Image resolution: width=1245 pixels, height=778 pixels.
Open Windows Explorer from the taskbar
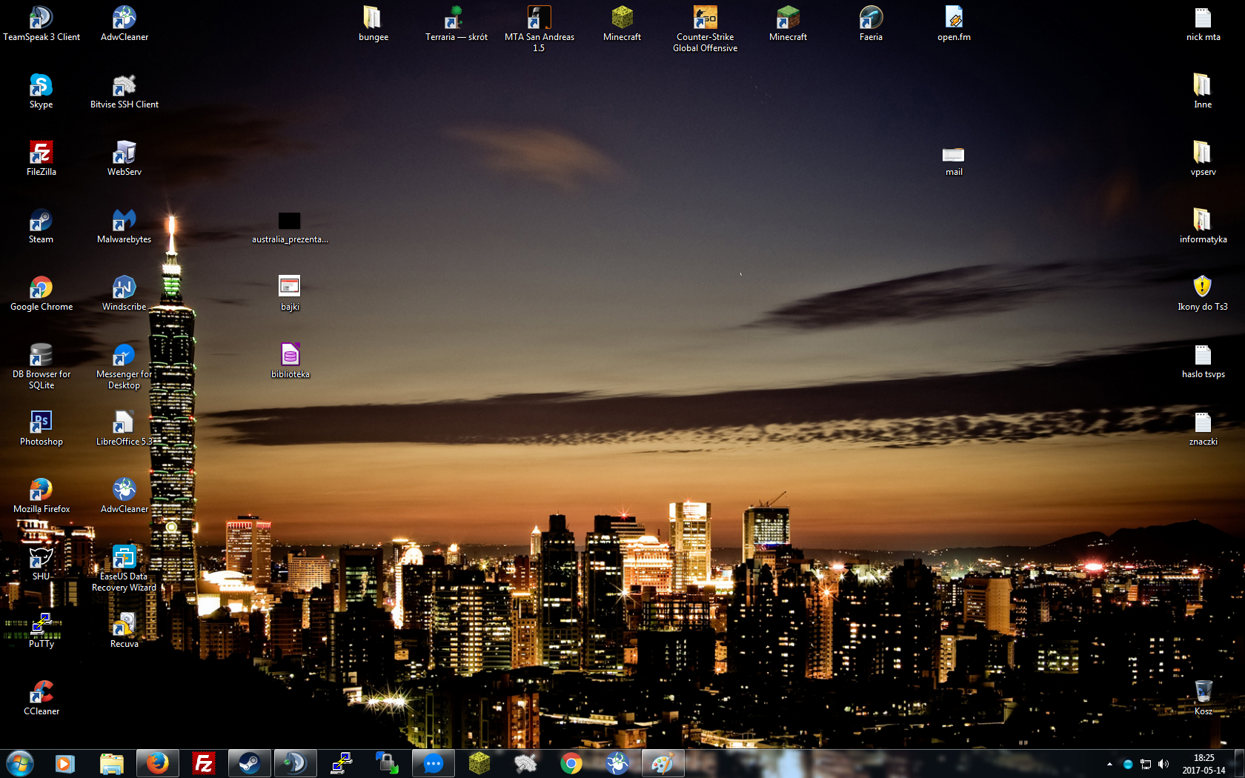[x=111, y=763]
